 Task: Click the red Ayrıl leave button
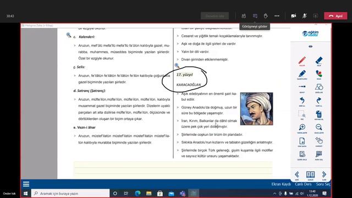[335, 16]
